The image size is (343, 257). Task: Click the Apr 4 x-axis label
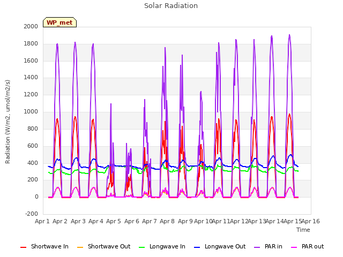pos(96,221)
